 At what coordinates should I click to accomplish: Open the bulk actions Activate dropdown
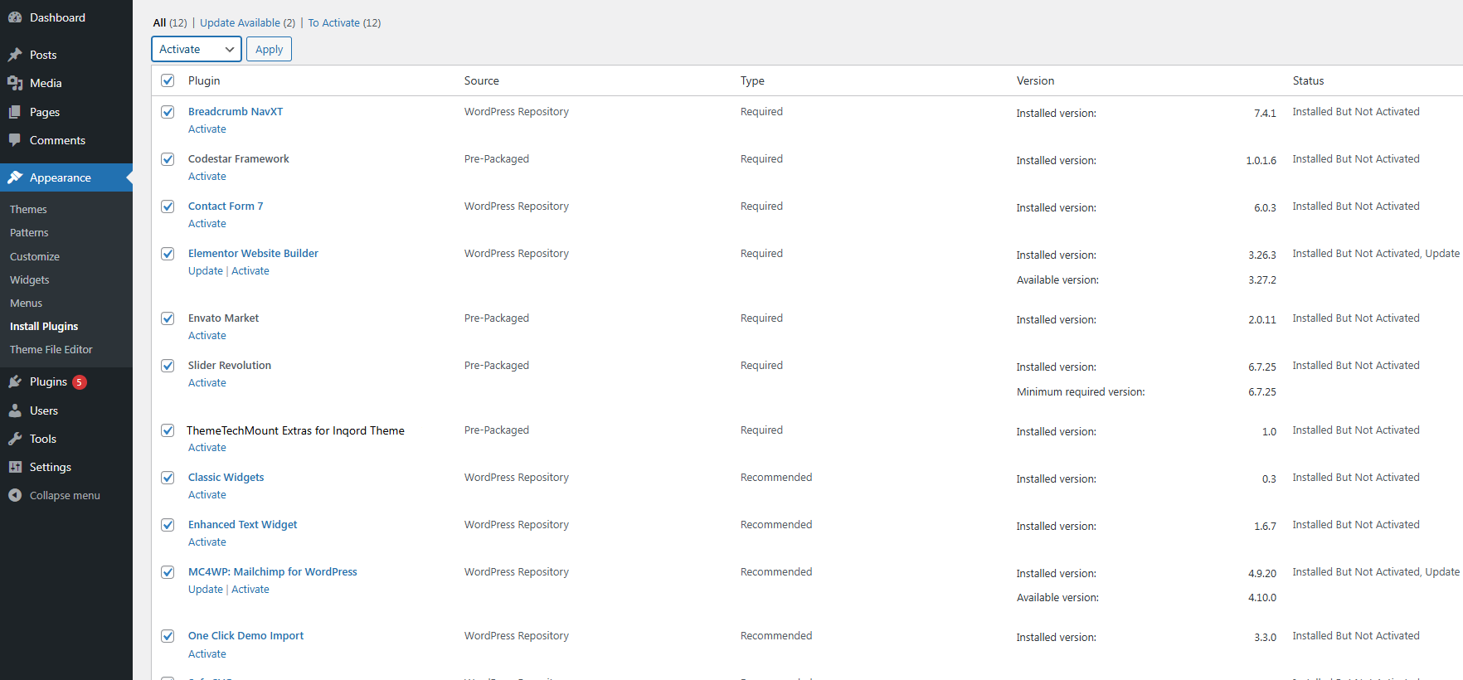point(197,49)
